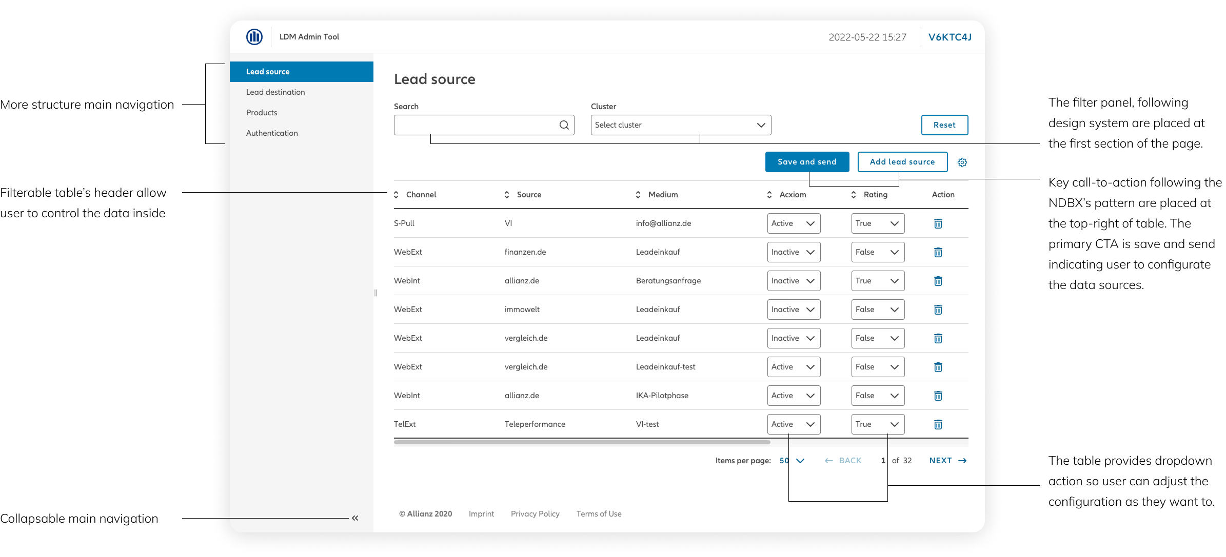Delete the S-Pull VI row
Viewport: 1226px width, 557px height.
click(938, 223)
